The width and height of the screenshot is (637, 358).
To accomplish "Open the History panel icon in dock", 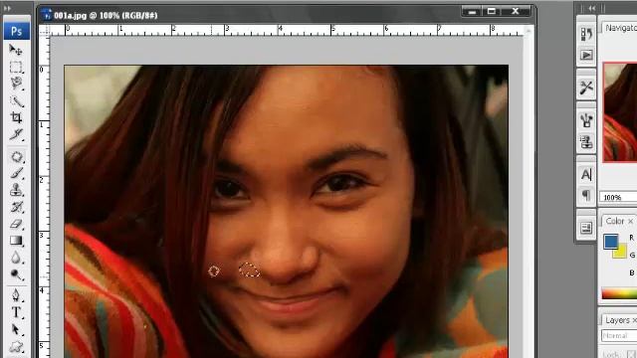I will pos(586,35).
